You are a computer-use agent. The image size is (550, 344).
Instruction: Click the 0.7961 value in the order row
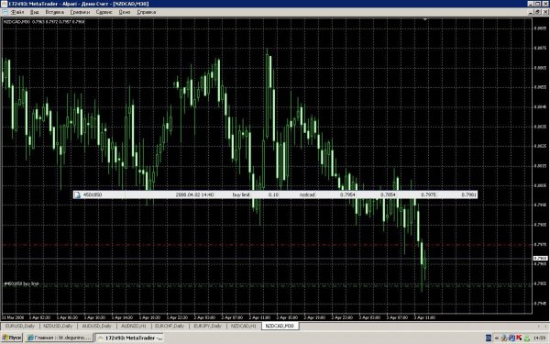pos(468,194)
